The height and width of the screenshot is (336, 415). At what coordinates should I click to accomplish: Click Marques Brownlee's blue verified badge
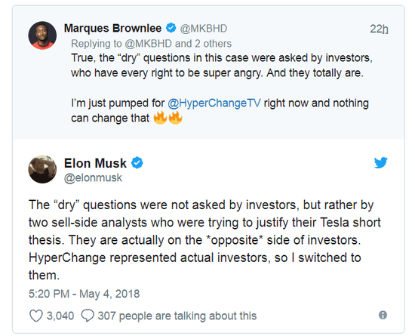(x=171, y=27)
